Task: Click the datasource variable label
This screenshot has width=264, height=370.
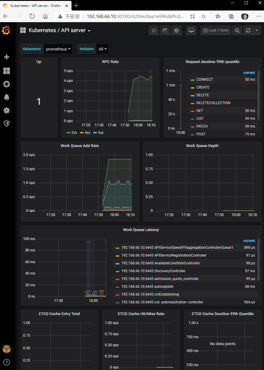Action: click(32, 49)
